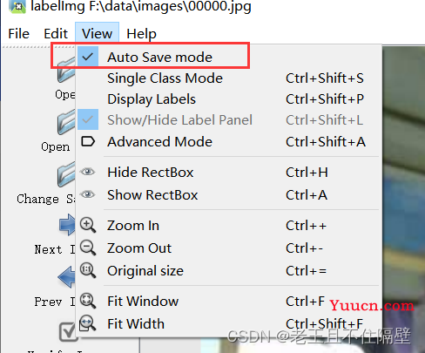
Task: Click the Fit Width magnifier icon
Action: (87, 323)
